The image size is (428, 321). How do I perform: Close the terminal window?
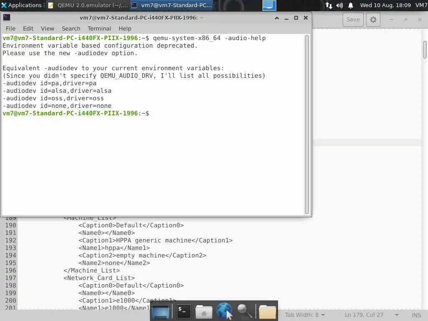click(306, 18)
